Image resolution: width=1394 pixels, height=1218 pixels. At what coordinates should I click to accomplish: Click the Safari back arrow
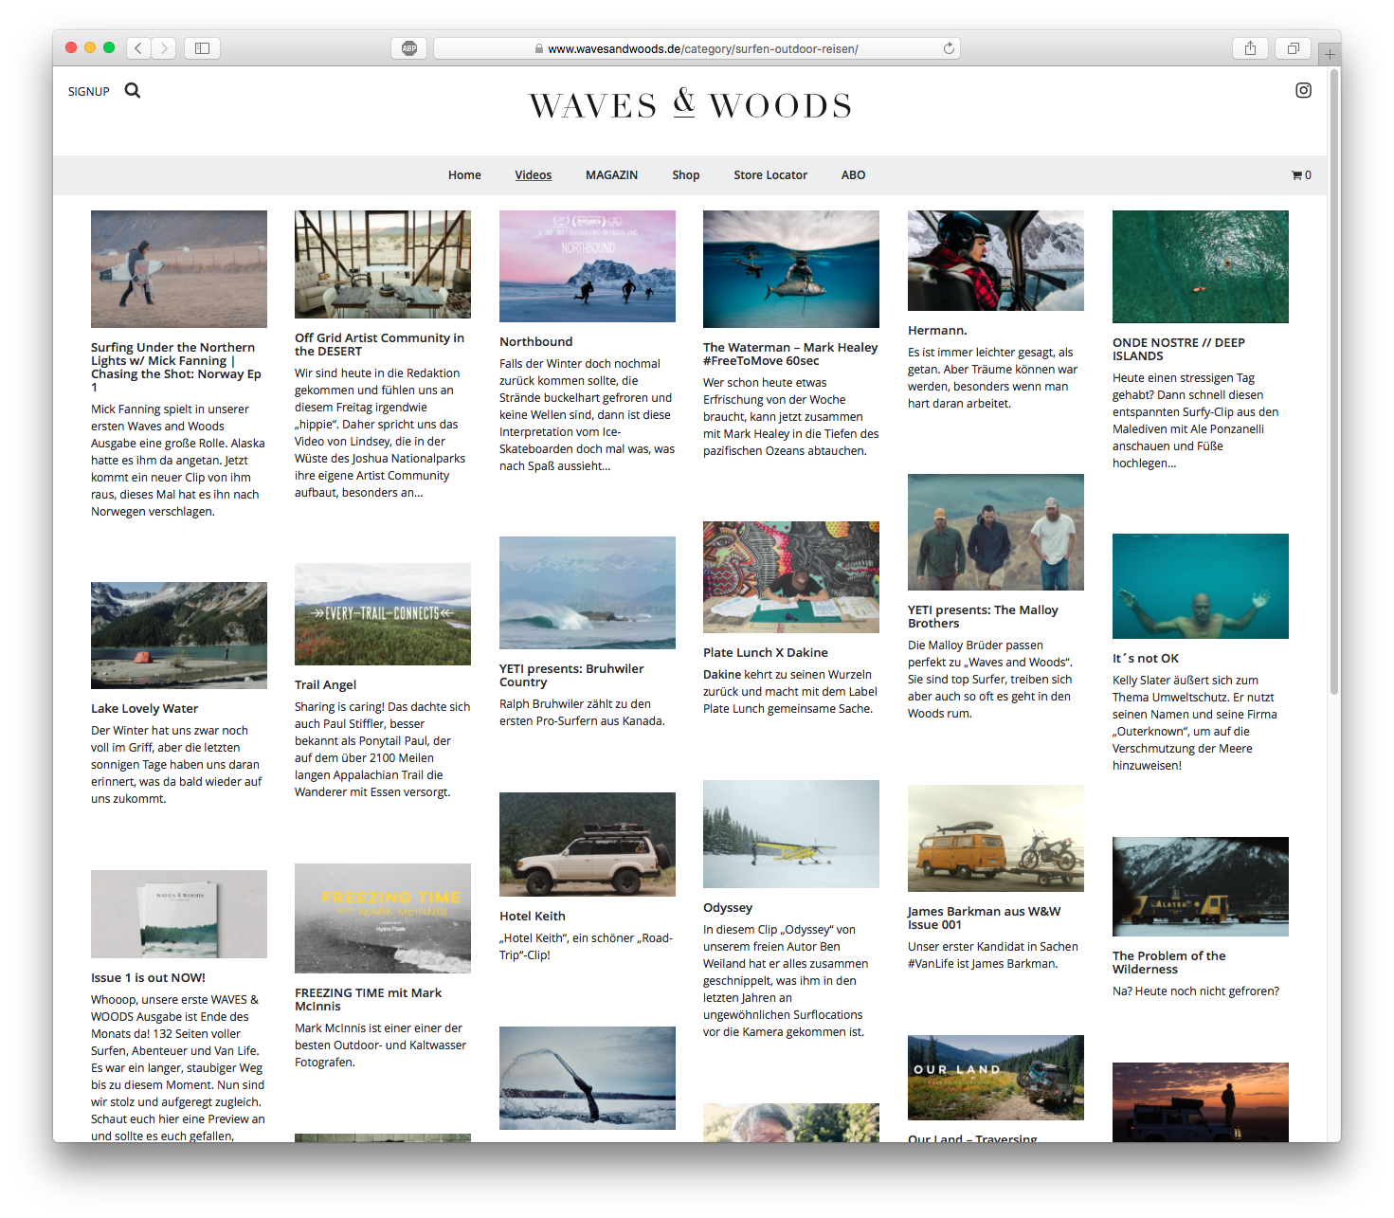tap(139, 48)
